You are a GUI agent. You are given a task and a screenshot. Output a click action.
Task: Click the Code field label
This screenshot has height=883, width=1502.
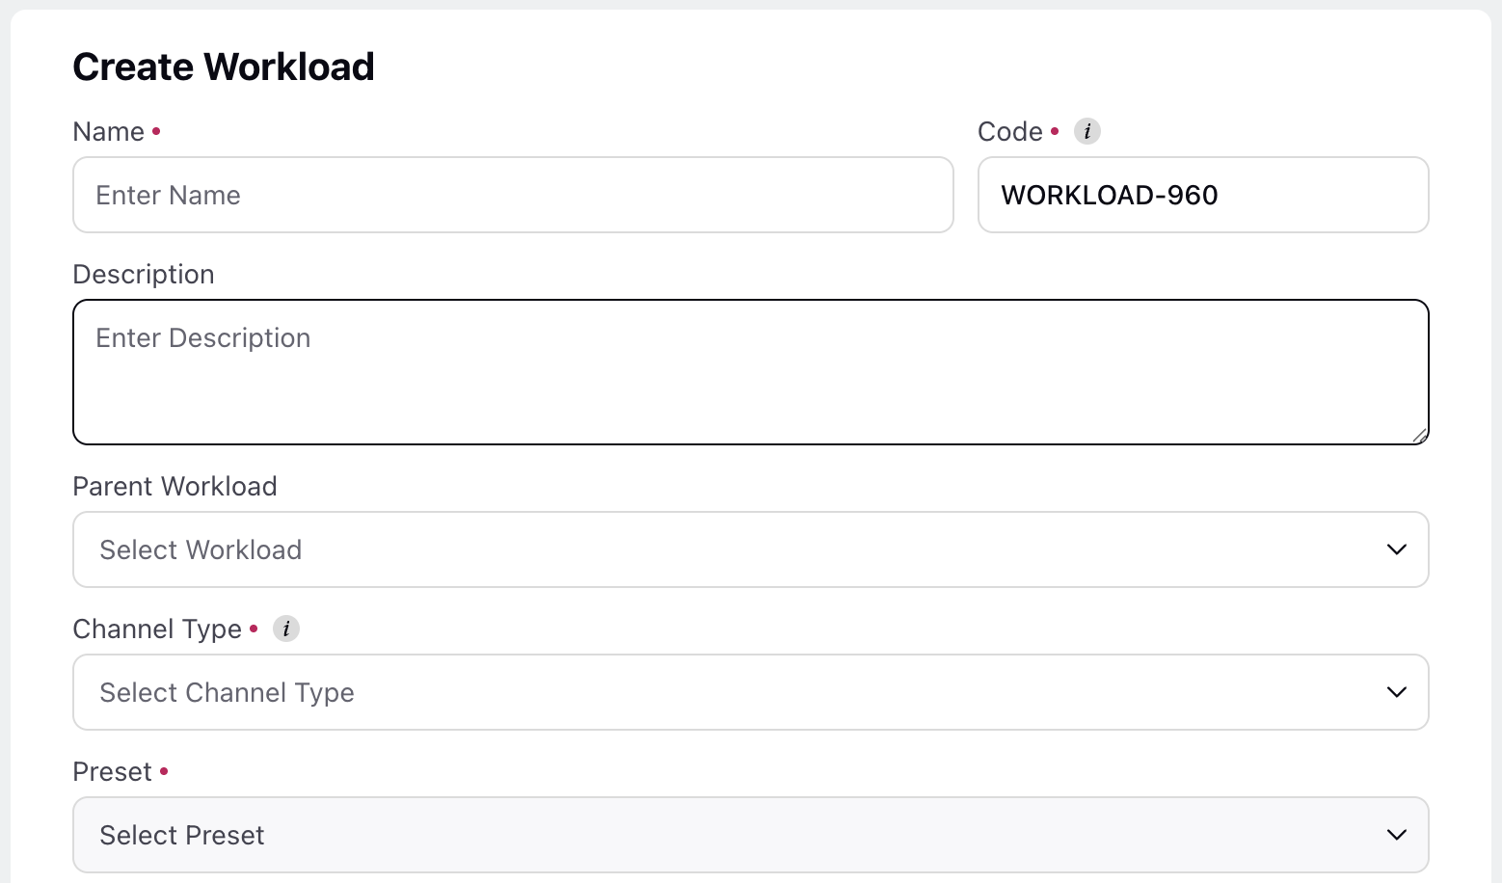(1009, 131)
